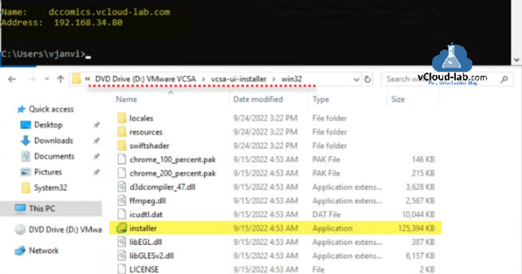Image resolution: width=522 pixels, height=274 pixels.
Task: Click the 125,394 KB size value
Action: coord(416,228)
